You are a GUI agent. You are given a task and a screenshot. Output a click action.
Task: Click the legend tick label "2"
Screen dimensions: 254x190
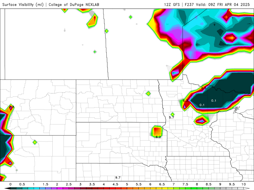pos(57,184)
